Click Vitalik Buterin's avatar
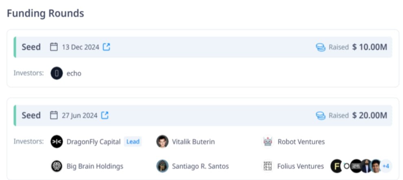Viewport: 403px width, 180px height. (x=162, y=141)
